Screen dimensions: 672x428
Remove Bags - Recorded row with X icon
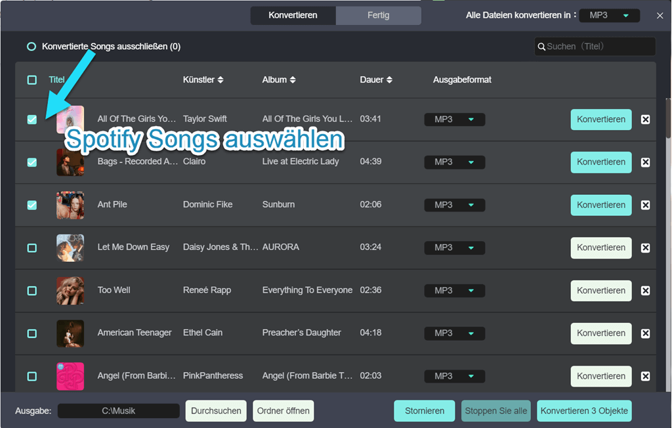pos(646,162)
